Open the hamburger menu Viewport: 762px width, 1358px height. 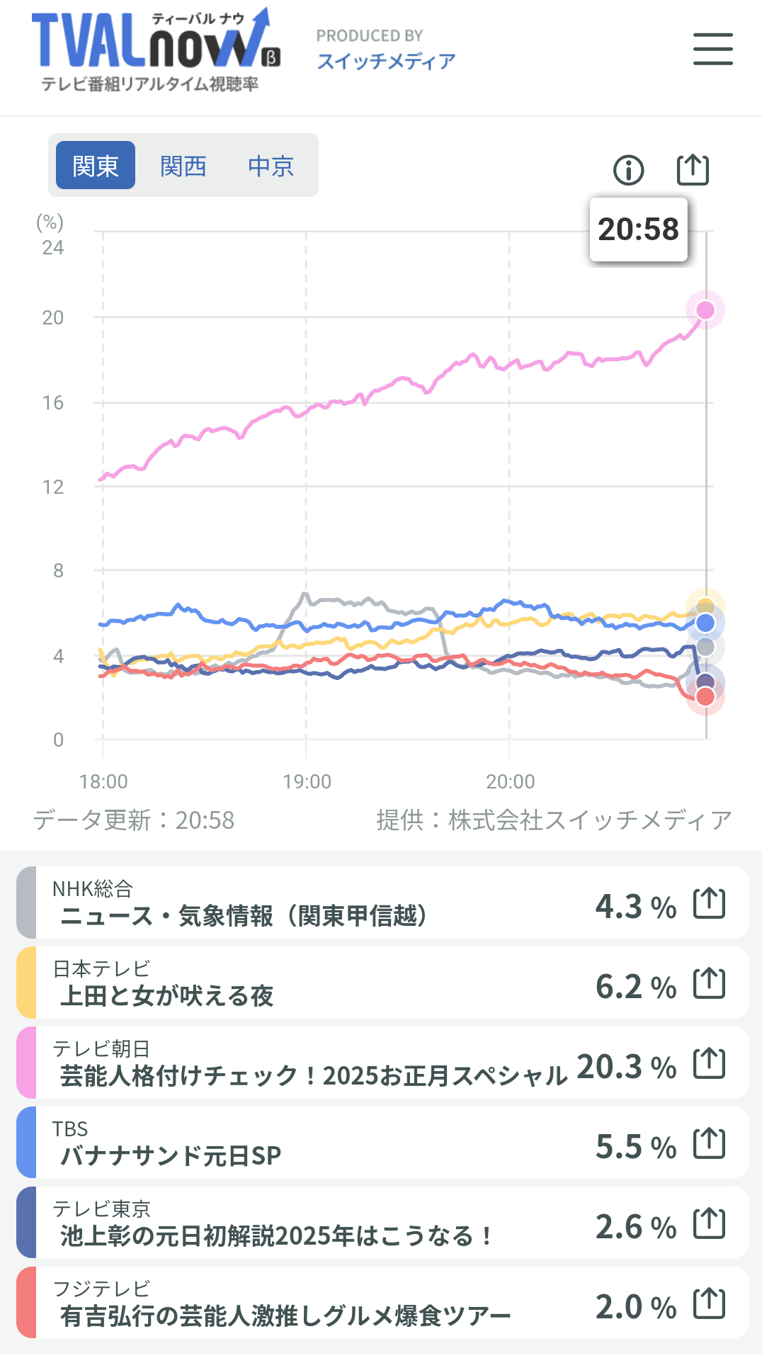click(712, 49)
